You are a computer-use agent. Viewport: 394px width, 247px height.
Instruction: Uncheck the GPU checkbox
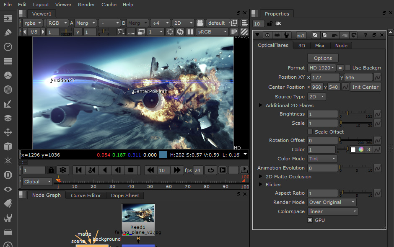[x=310, y=220]
